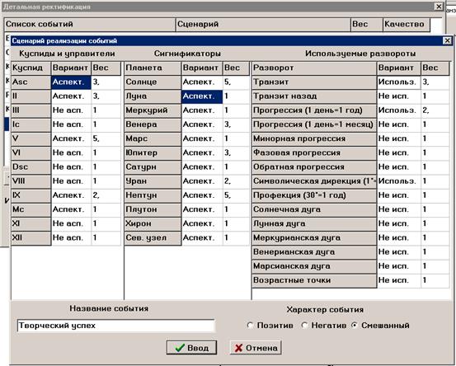Select the Символическая дирекция row

pos(314,181)
